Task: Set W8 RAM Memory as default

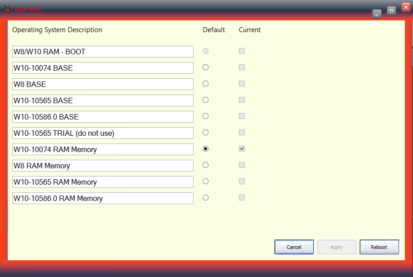Action: (x=205, y=165)
